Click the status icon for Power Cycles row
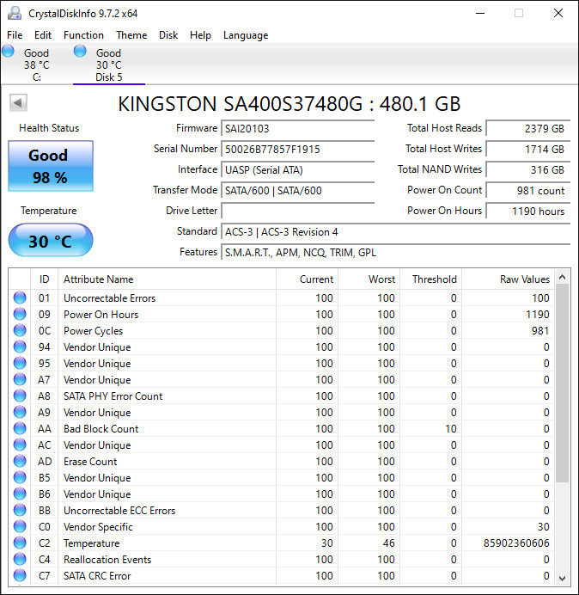This screenshot has height=595, width=579. click(20, 330)
